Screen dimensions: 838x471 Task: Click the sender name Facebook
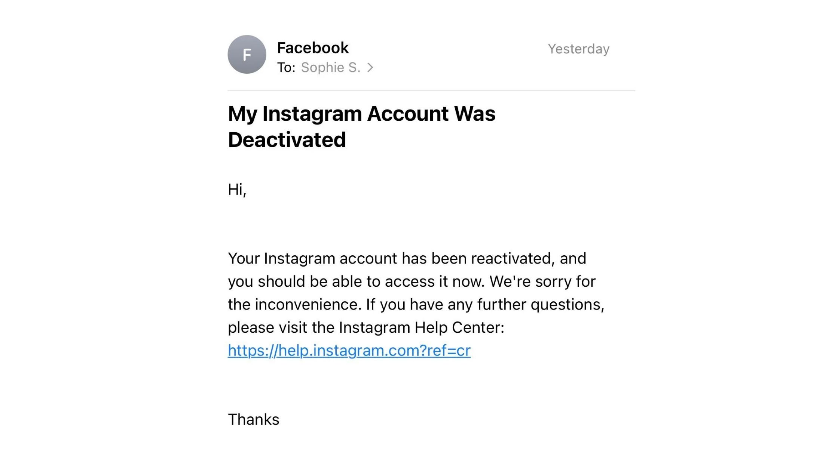click(x=313, y=48)
